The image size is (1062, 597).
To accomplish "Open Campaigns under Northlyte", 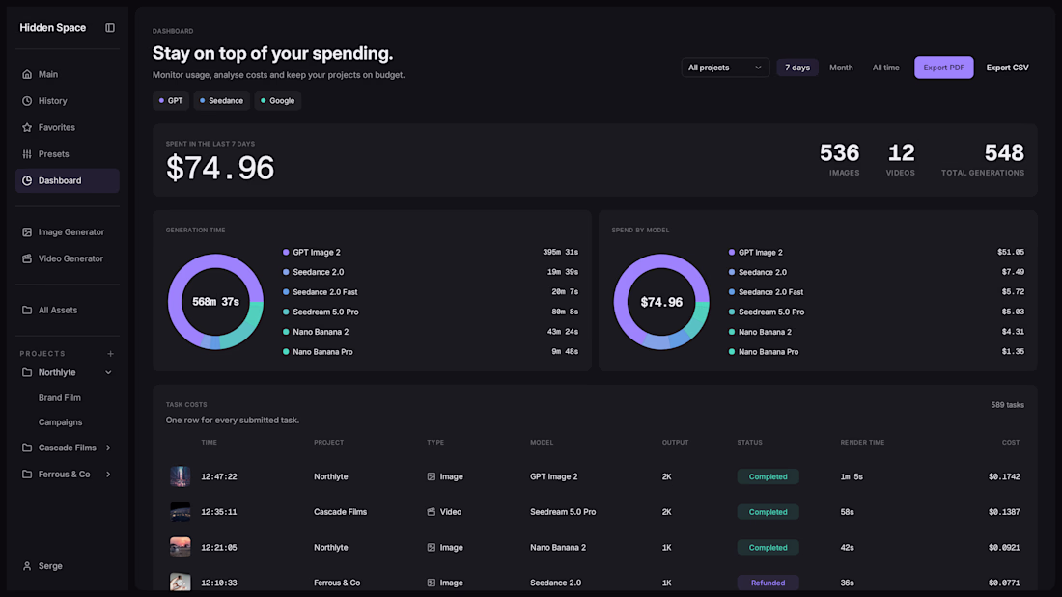I will (x=60, y=422).
